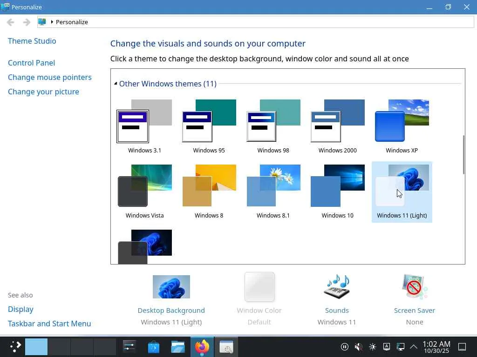The height and width of the screenshot is (357, 477).
Task: Click the Window Color label
Action: tap(259, 311)
